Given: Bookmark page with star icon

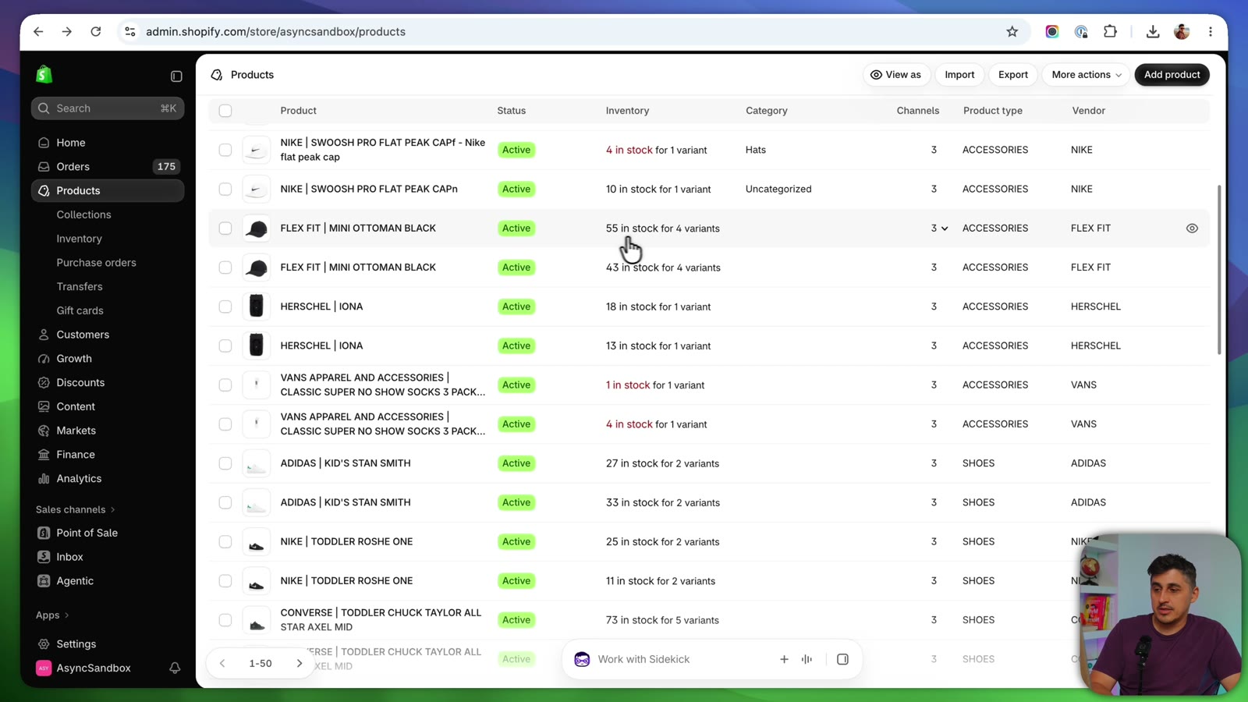Looking at the screenshot, I should (1012, 32).
